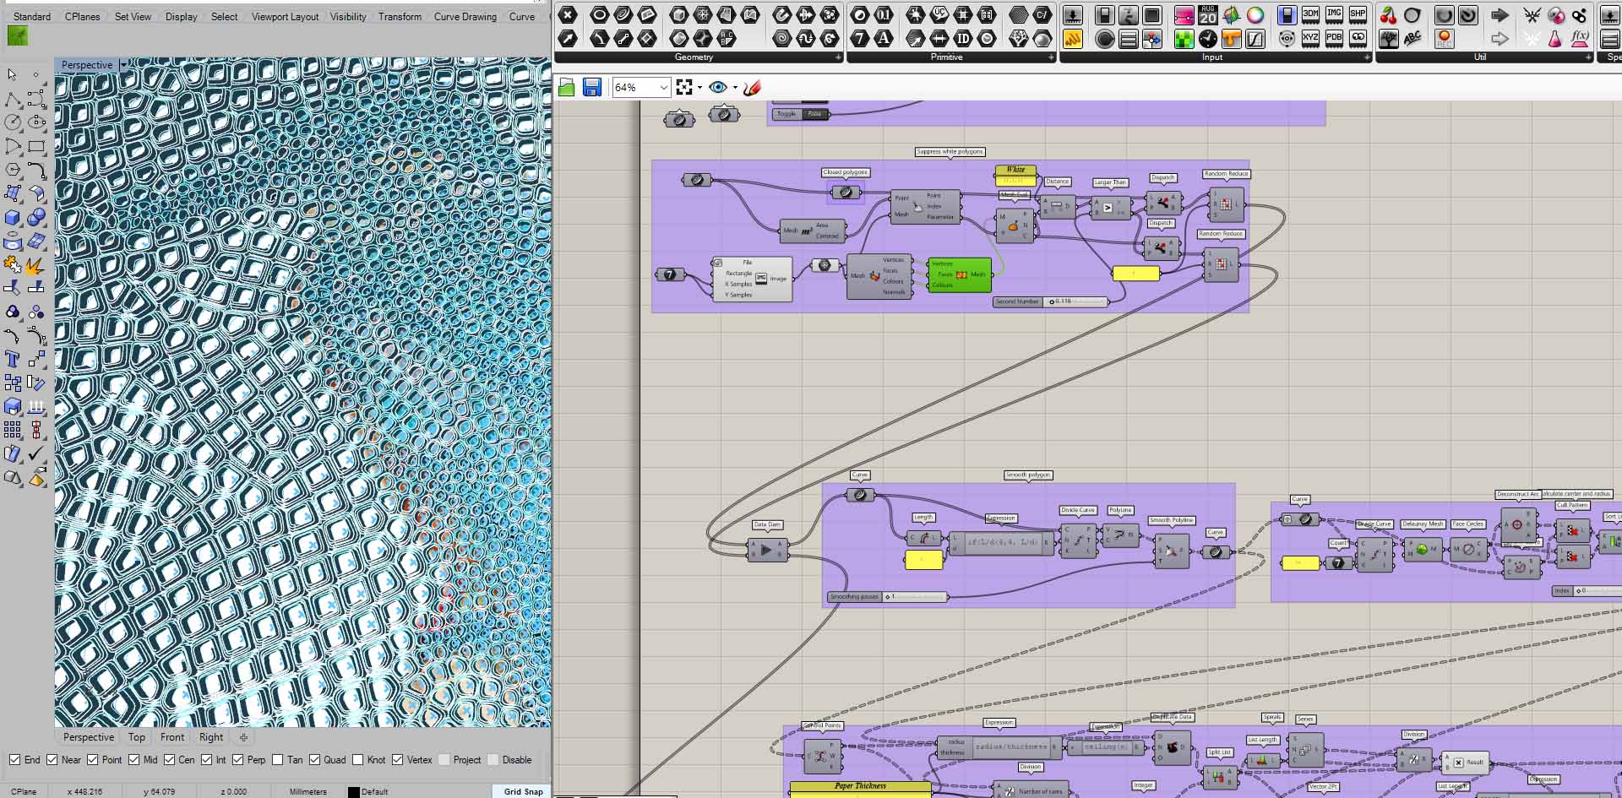Select the Rectangle tool
1622x798 pixels.
(36, 146)
